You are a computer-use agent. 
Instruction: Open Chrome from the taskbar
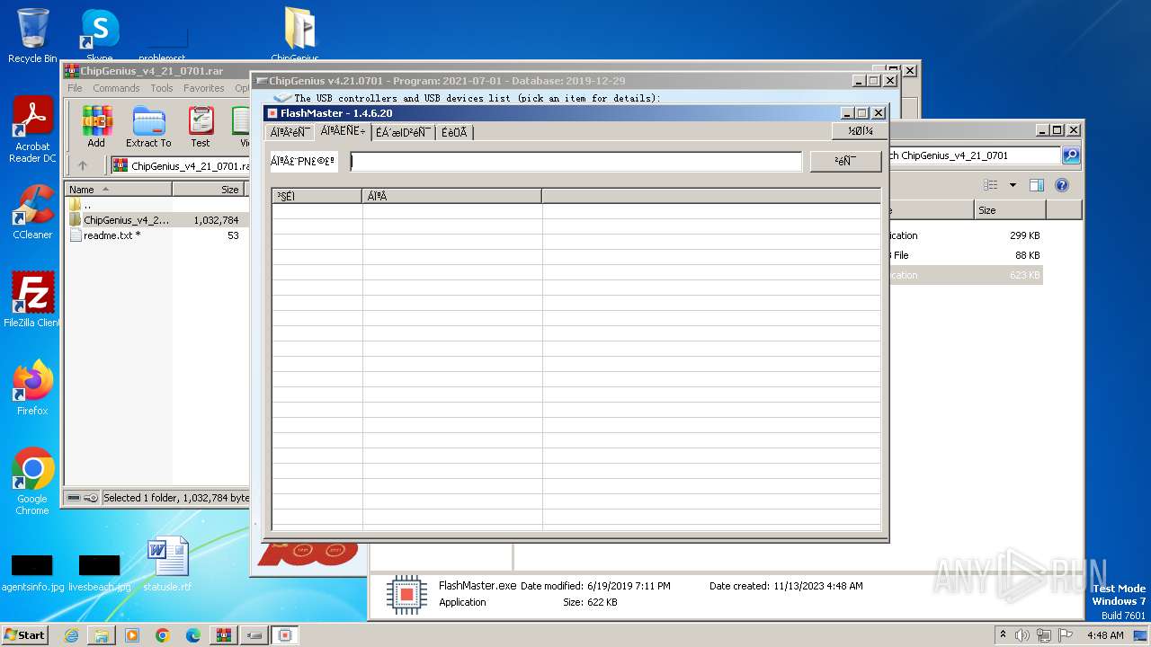163,635
